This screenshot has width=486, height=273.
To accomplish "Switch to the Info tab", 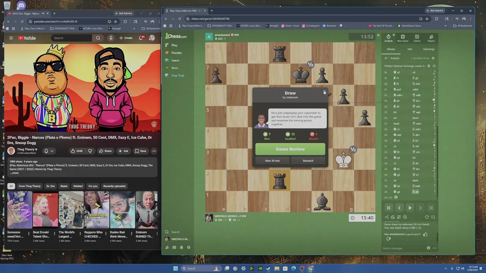I will (410, 49).
